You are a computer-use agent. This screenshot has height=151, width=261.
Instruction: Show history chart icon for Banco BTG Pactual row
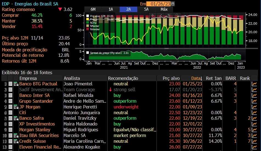coord(254,84)
